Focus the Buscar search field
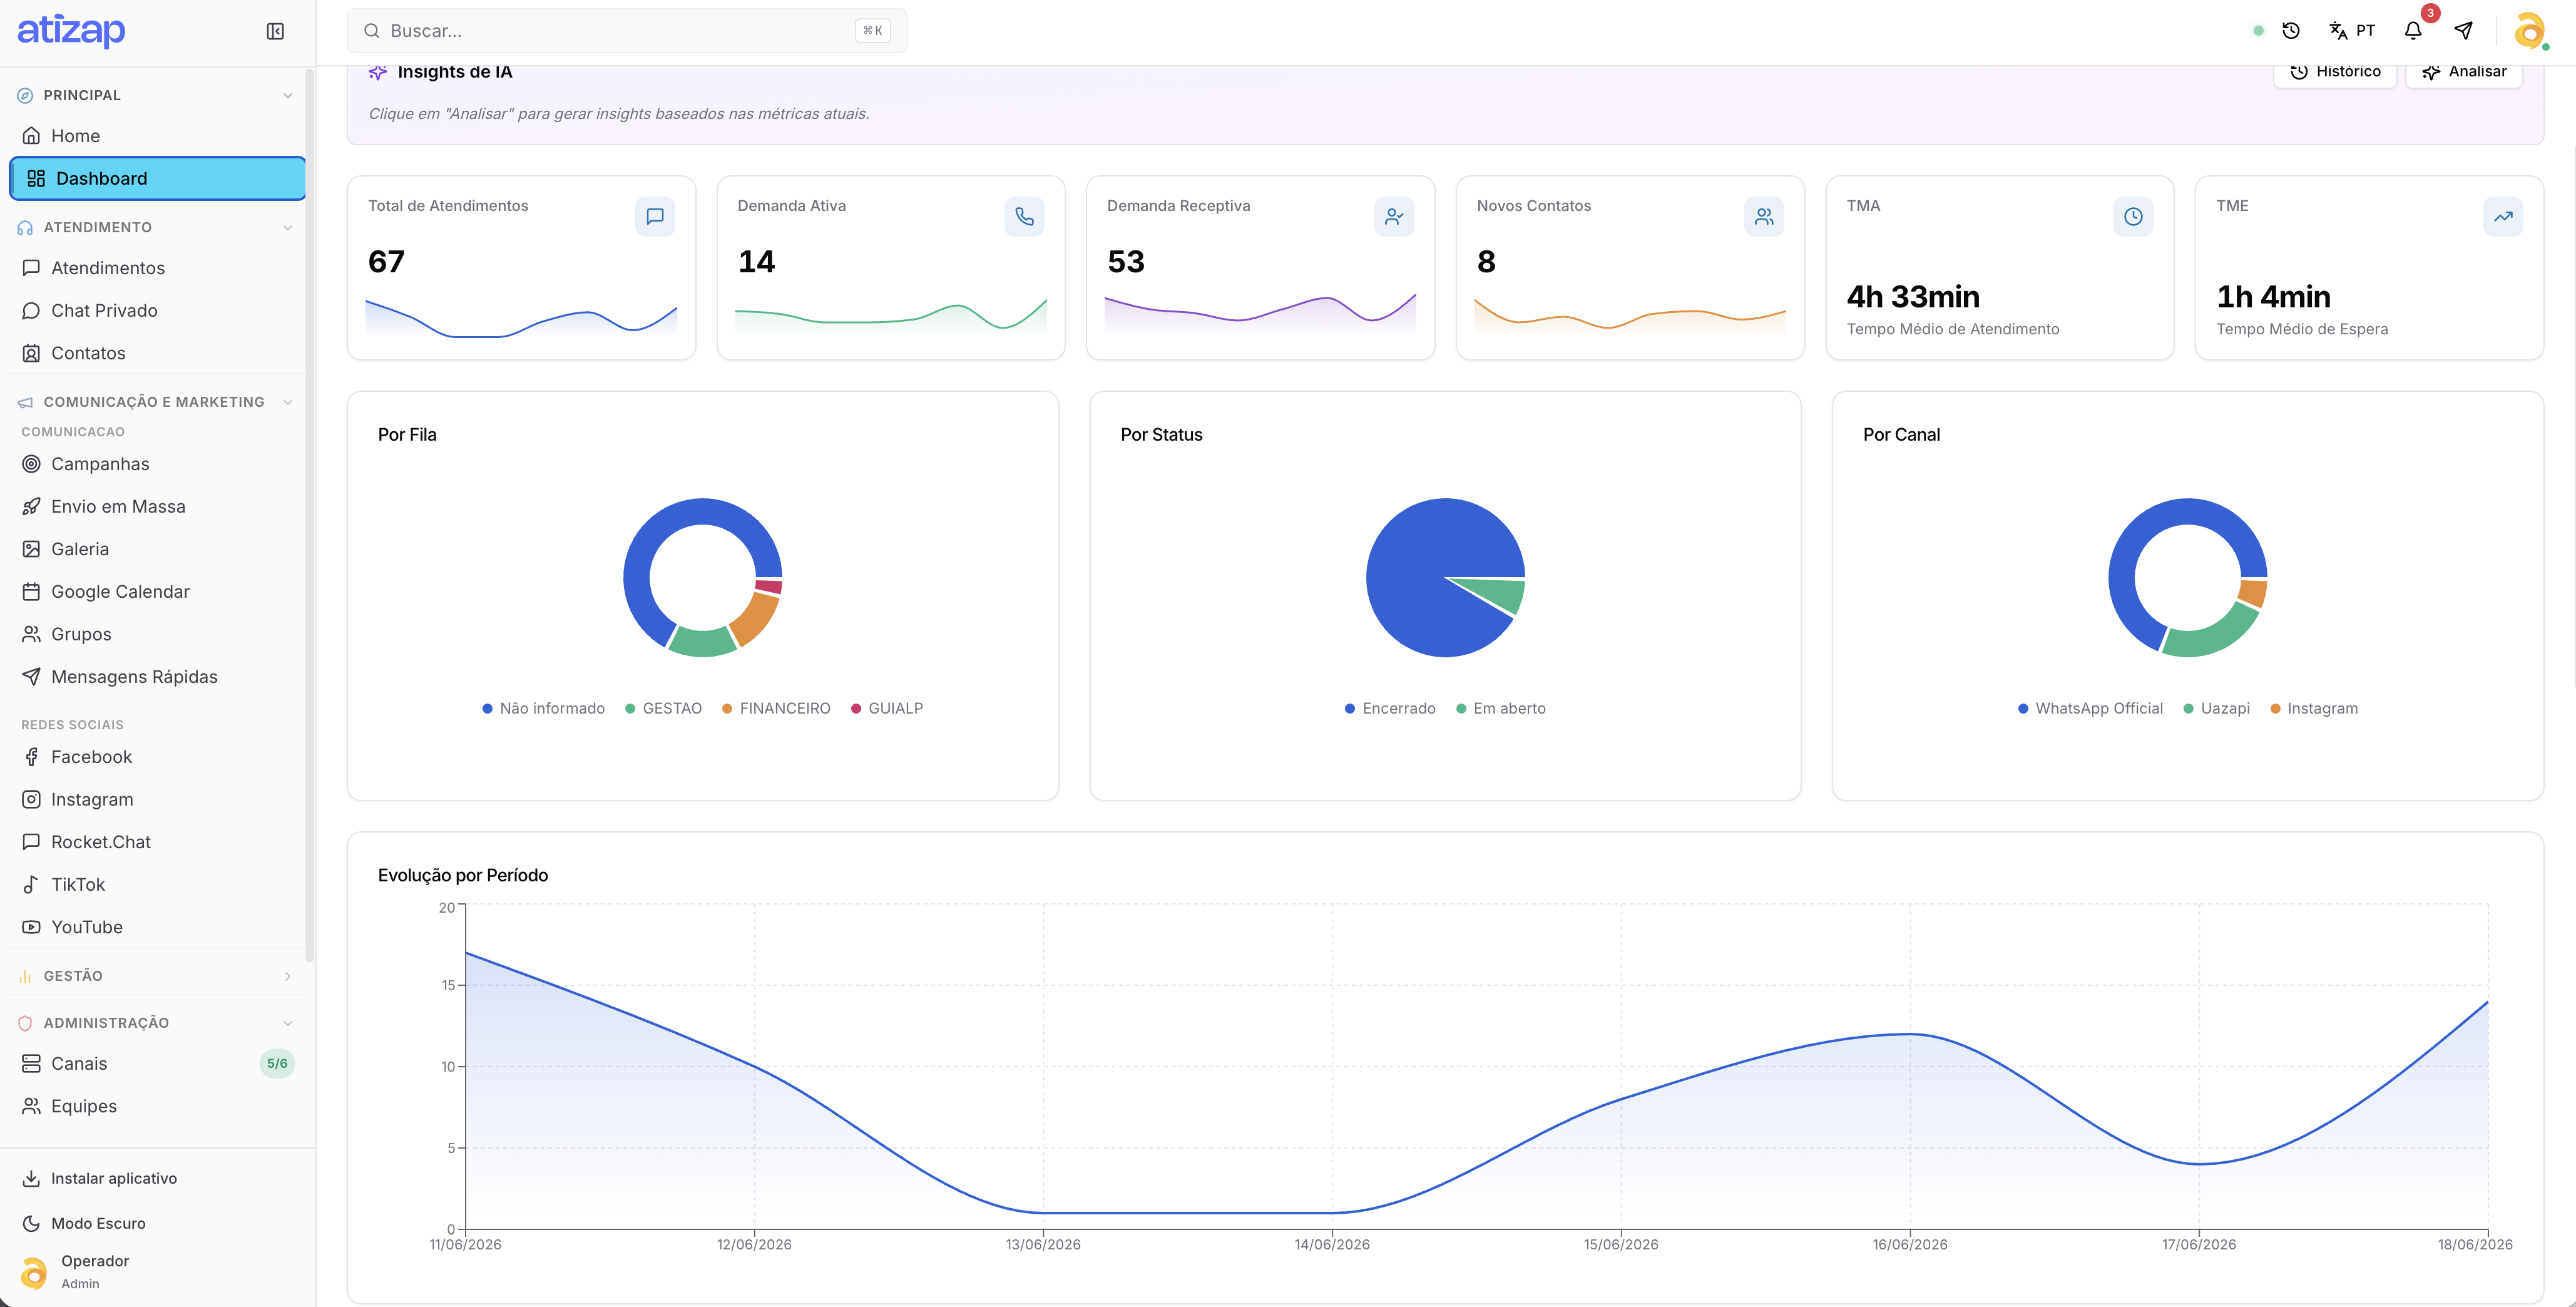This screenshot has height=1307, width=2576. click(x=627, y=31)
